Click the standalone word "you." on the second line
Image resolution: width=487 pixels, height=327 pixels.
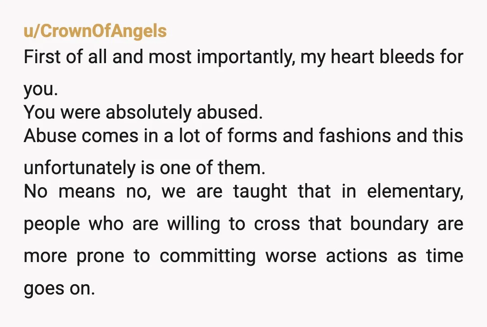41,90
